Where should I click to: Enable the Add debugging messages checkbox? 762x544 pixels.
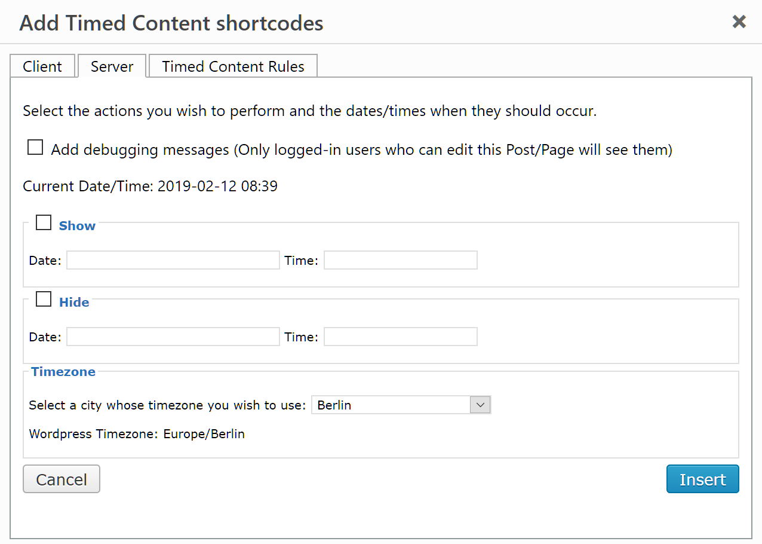(x=35, y=147)
